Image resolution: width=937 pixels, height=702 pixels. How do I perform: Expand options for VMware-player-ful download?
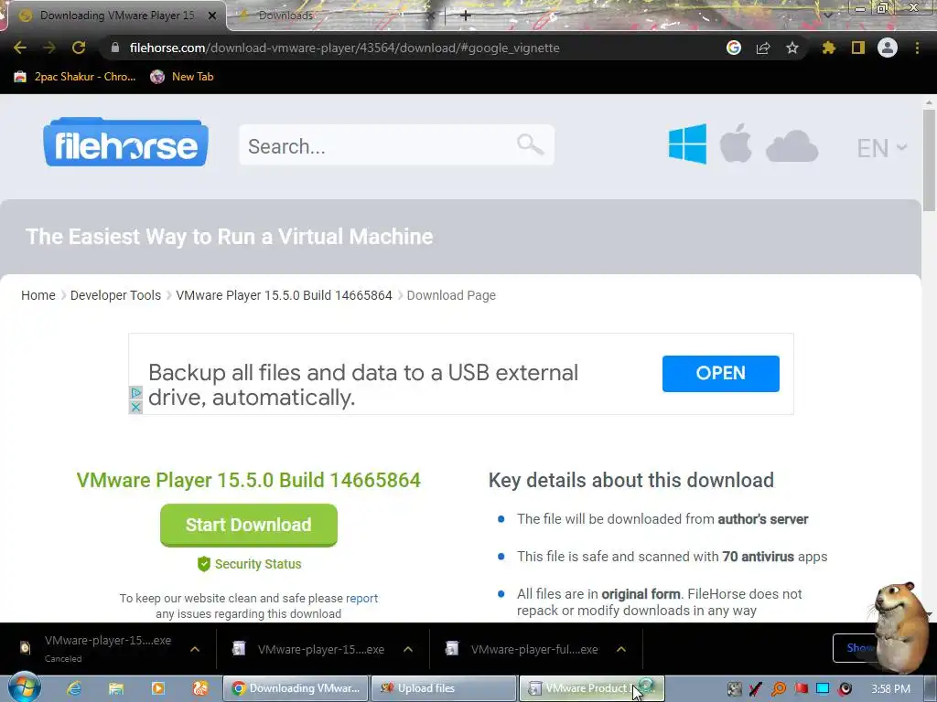pyautogui.click(x=621, y=649)
